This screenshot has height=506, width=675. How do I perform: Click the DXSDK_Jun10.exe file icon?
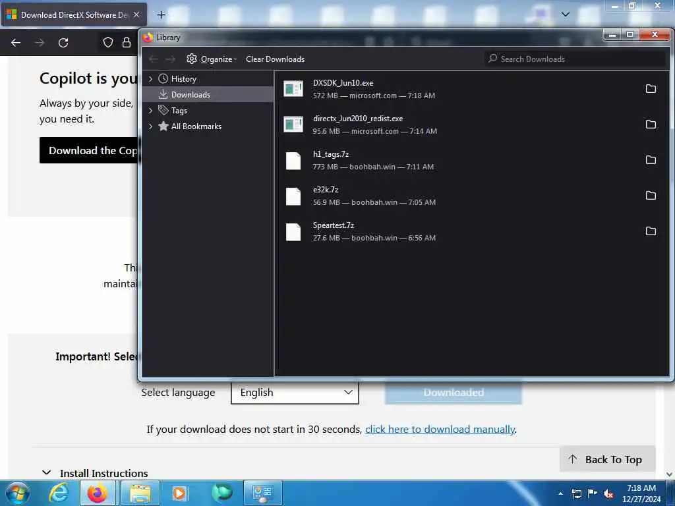(293, 89)
